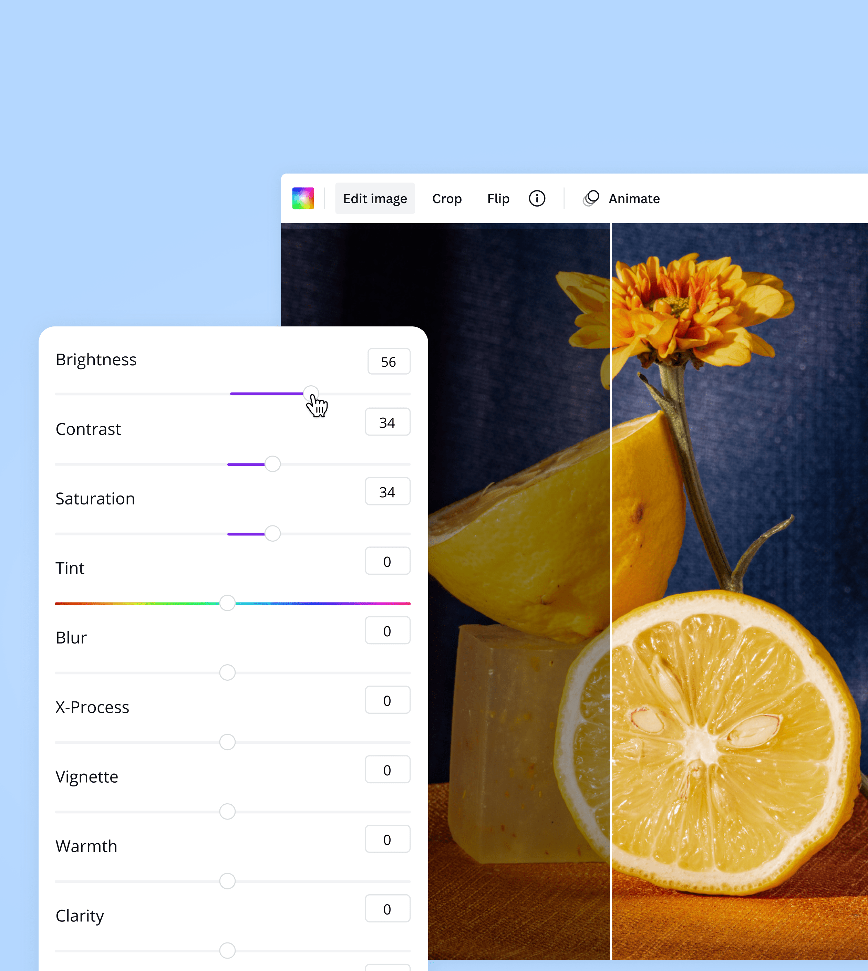Click the Blur slider knob
The width and height of the screenshot is (868, 971).
[x=227, y=672]
